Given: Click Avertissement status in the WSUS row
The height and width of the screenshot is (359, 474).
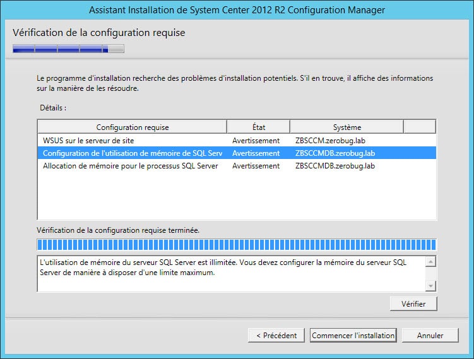Looking at the screenshot, I should [x=256, y=141].
